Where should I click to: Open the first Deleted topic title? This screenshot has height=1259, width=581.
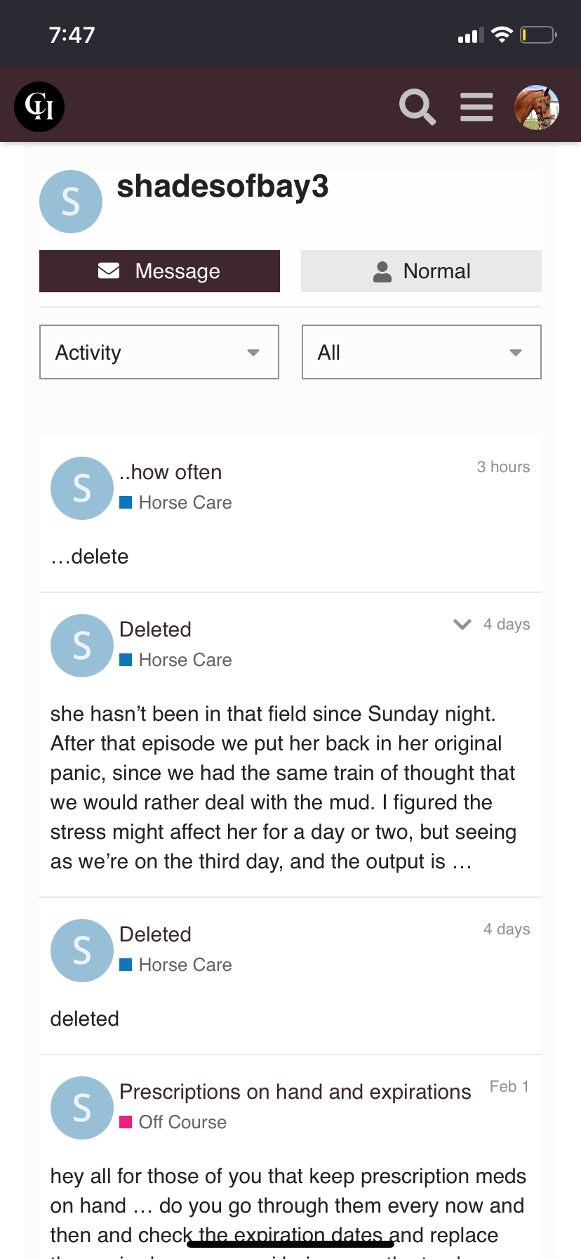pos(155,629)
